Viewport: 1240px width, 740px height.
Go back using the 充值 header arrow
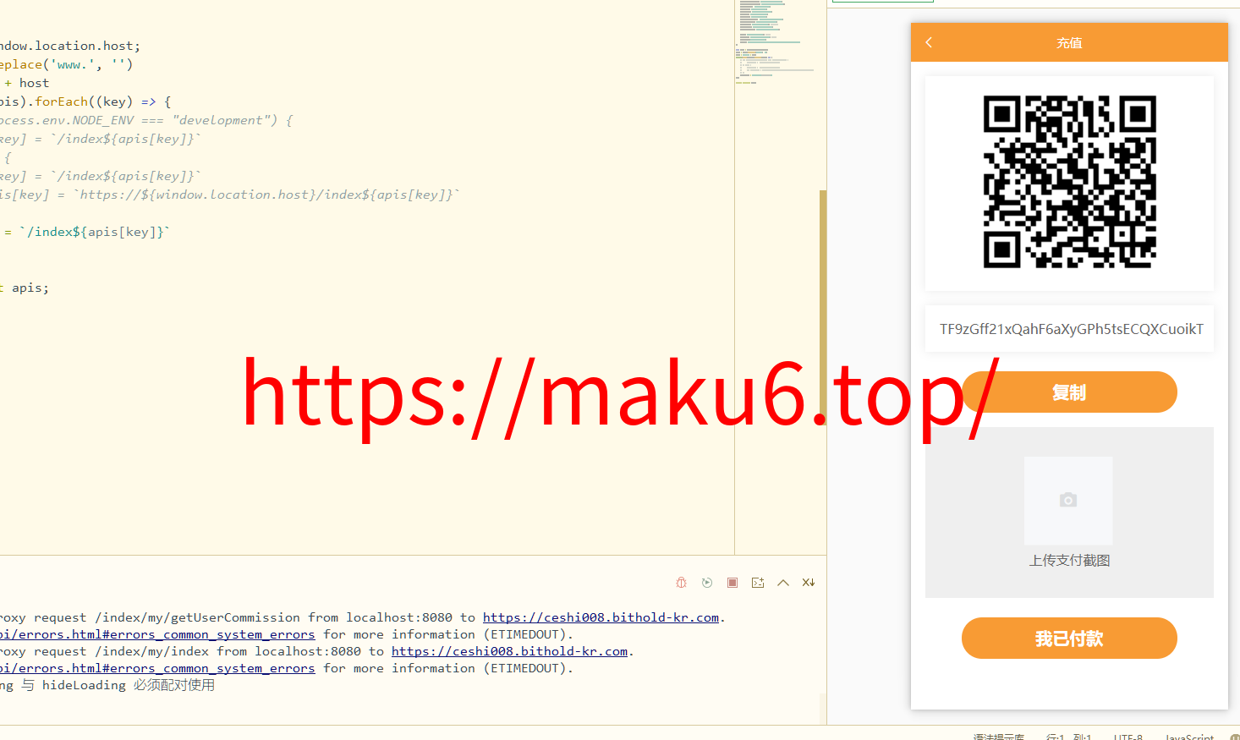point(929,42)
